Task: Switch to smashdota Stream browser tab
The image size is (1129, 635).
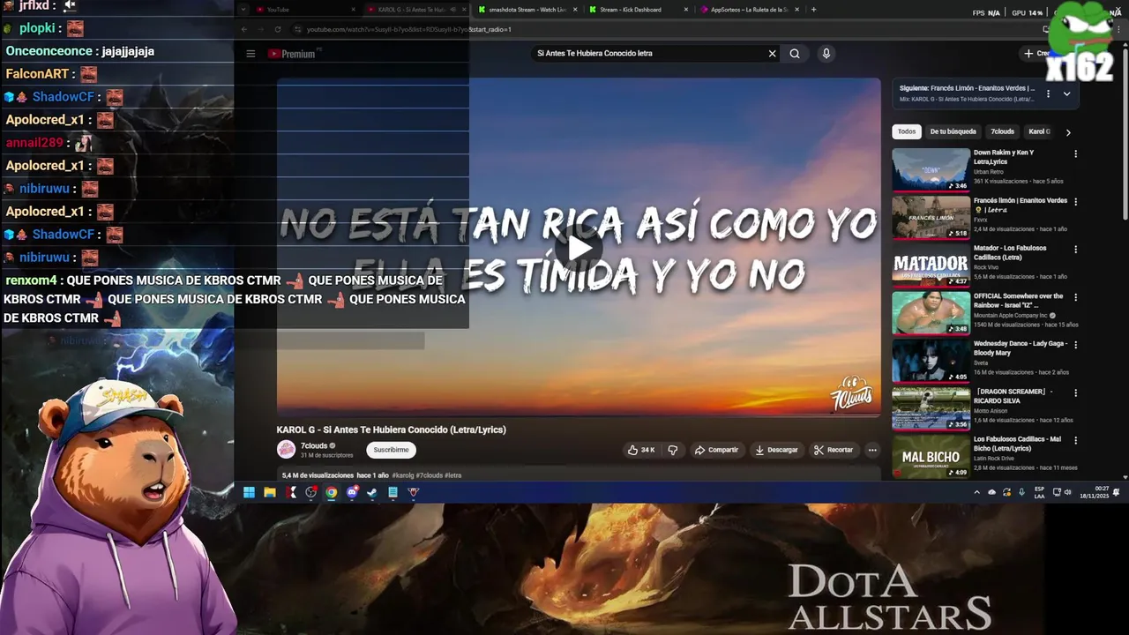Action: coord(527,10)
